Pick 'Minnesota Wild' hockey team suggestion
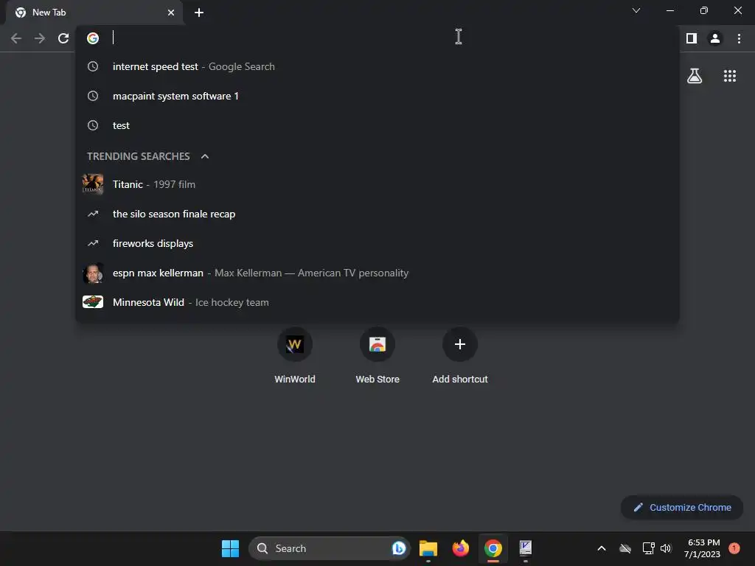The image size is (755, 566). (x=377, y=302)
